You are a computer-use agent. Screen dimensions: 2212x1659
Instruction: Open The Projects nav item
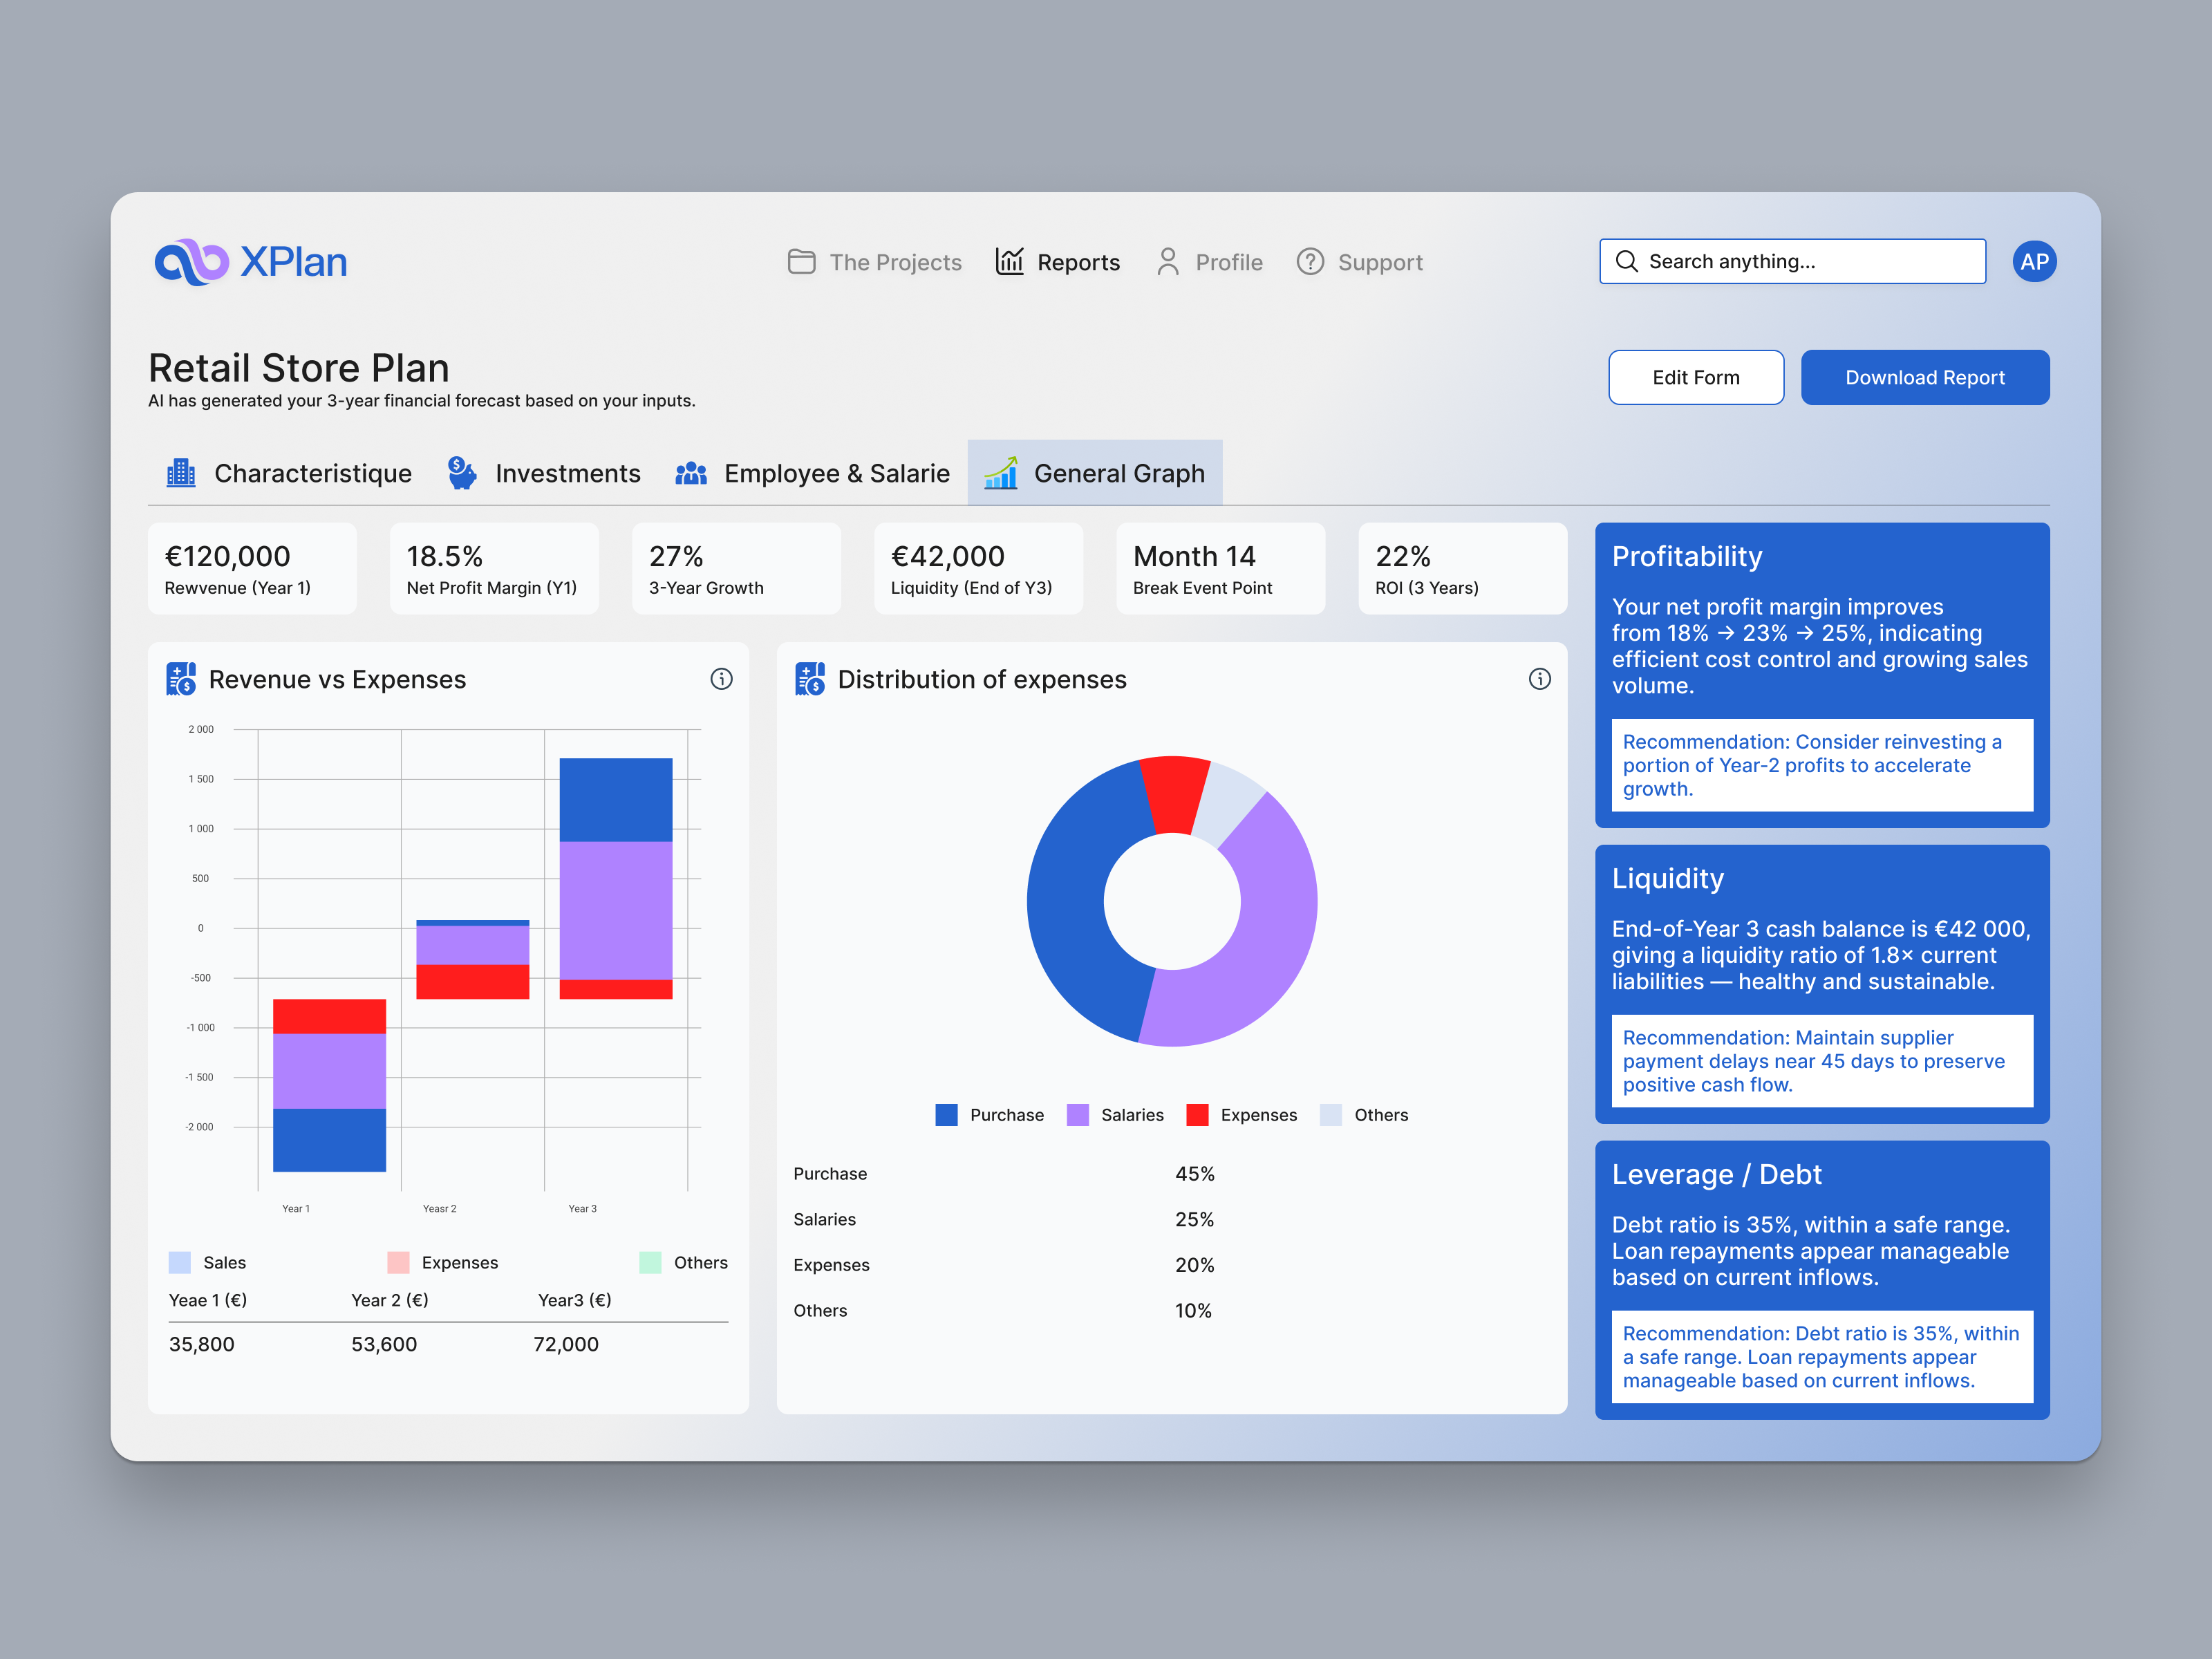pyautogui.click(x=875, y=262)
